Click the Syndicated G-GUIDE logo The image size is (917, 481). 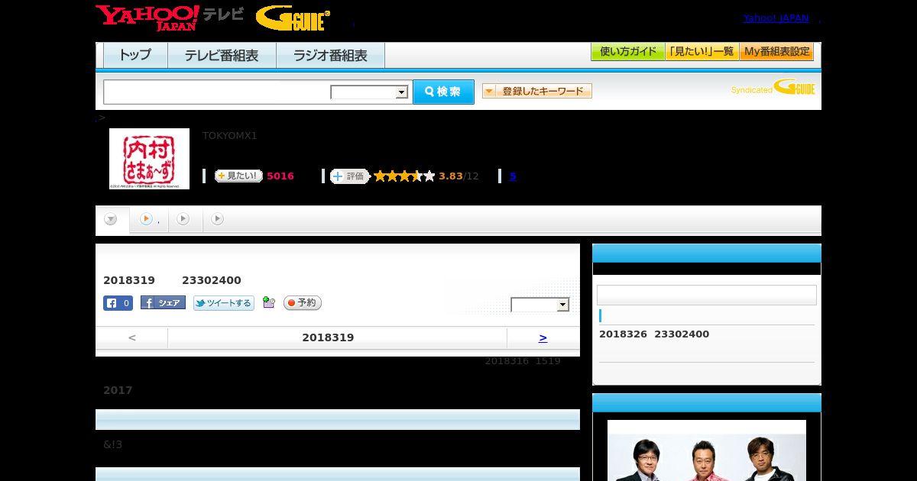(x=773, y=88)
